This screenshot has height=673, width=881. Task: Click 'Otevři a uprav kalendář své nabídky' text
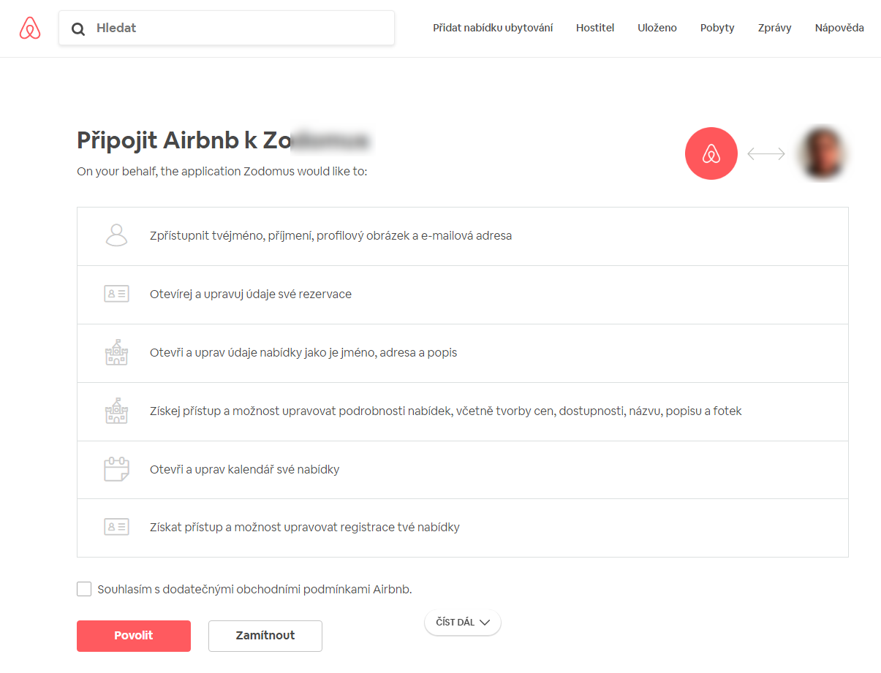pyautogui.click(x=245, y=469)
